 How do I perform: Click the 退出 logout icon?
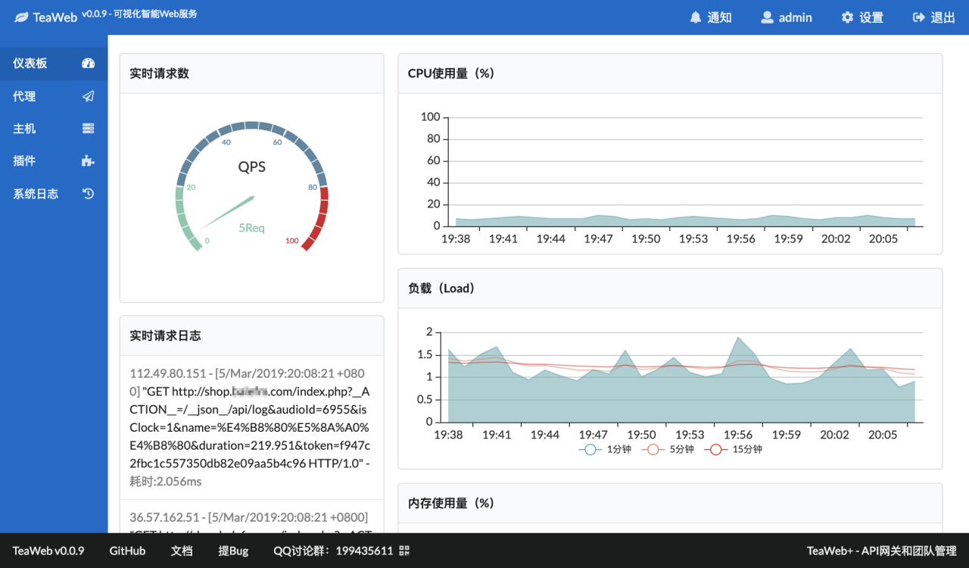[918, 17]
